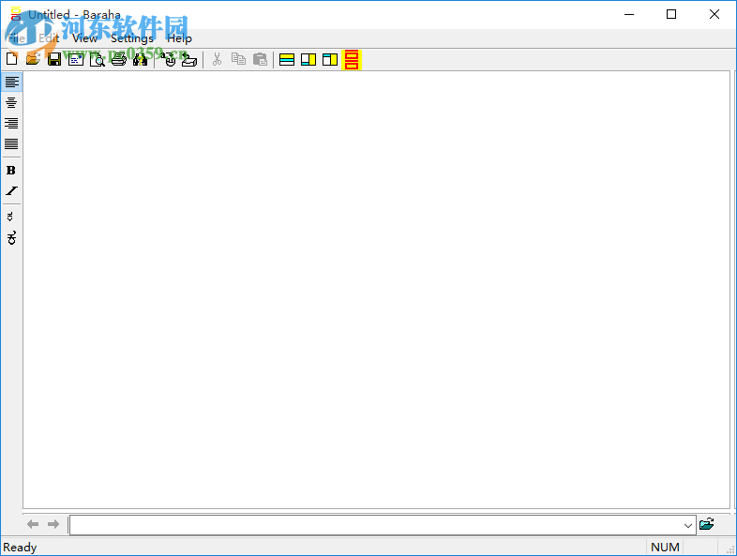Click the red-on-yellow stacked boxes icon
The width and height of the screenshot is (737, 556).
(352, 59)
